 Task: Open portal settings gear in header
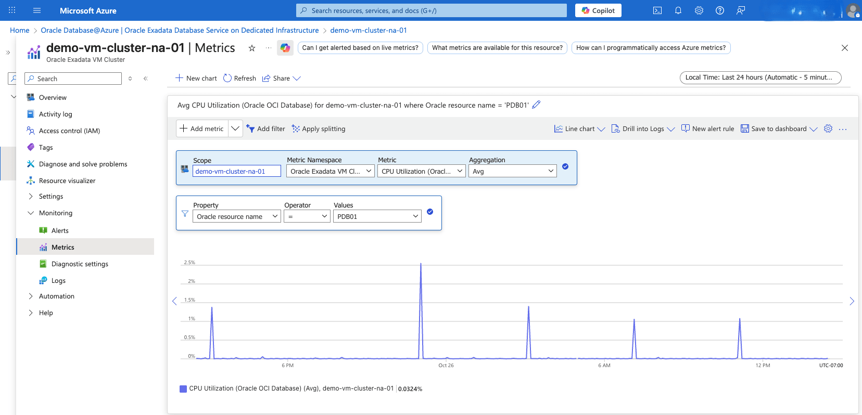(699, 10)
